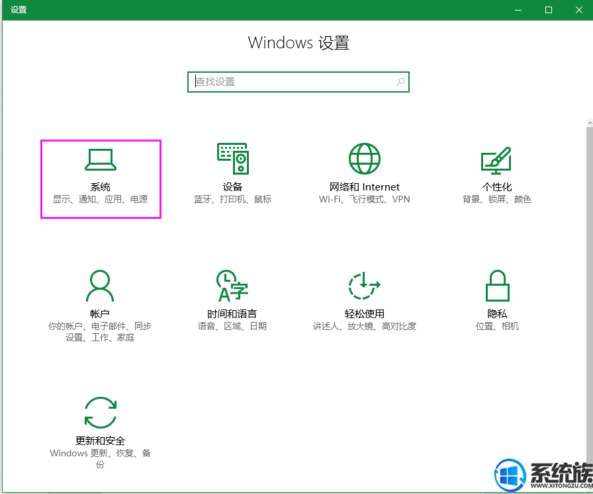
Task: Click the 时间和语言 category title
Action: click(x=232, y=313)
